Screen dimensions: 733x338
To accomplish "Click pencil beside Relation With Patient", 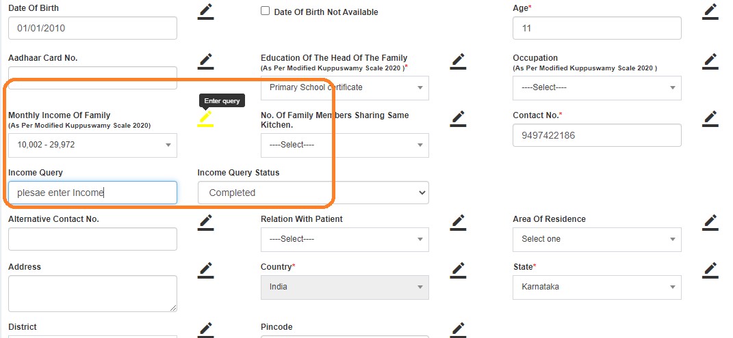I will (458, 221).
